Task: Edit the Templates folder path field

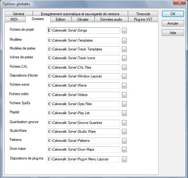Action: coord(84,40)
